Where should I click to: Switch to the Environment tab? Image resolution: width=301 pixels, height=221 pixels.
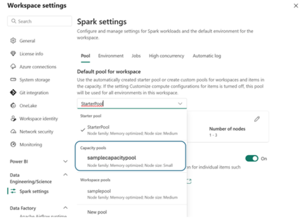111,56
